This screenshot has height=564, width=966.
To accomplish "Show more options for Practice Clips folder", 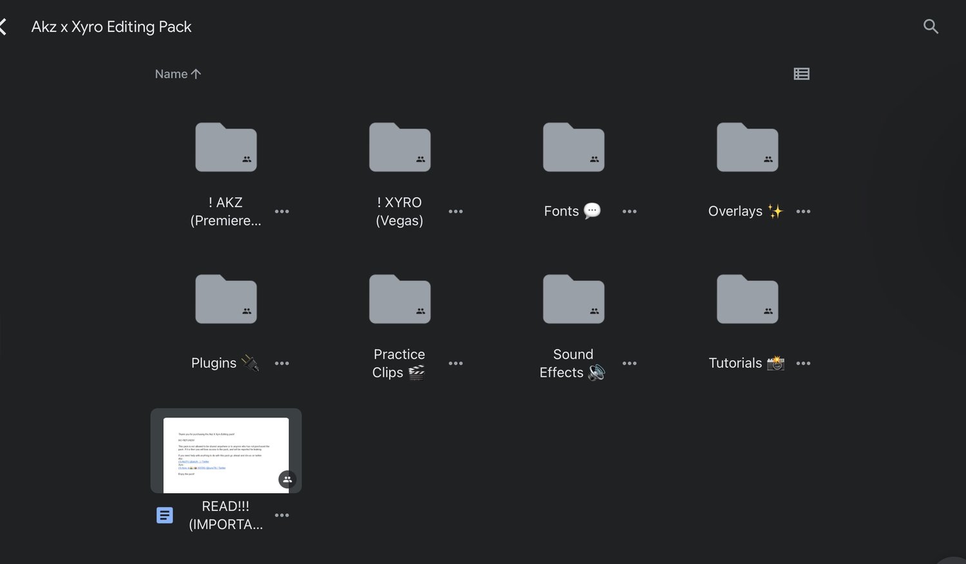I will (x=456, y=363).
